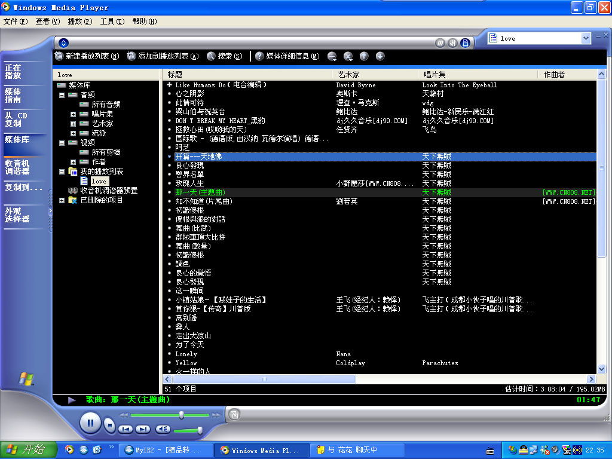Click the taskbar collapse arrow at sidebar edge
The height and width of the screenshot is (459, 612).
(x=50, y=211)
